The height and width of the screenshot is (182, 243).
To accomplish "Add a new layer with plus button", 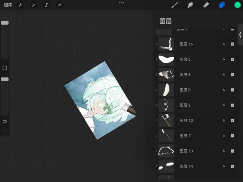I will tap(232, 21).
